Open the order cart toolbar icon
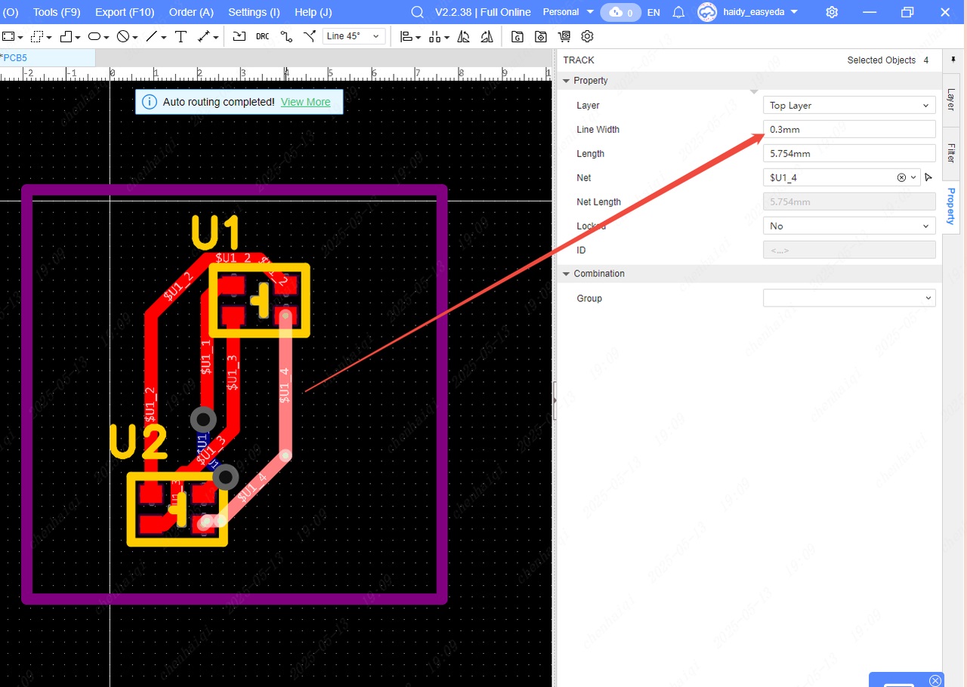967x687 pixels. pyautogui.click(x=564, y=36)
